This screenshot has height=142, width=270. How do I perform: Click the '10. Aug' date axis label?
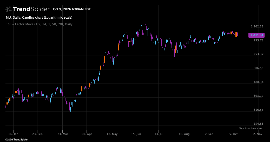point(184,134)
